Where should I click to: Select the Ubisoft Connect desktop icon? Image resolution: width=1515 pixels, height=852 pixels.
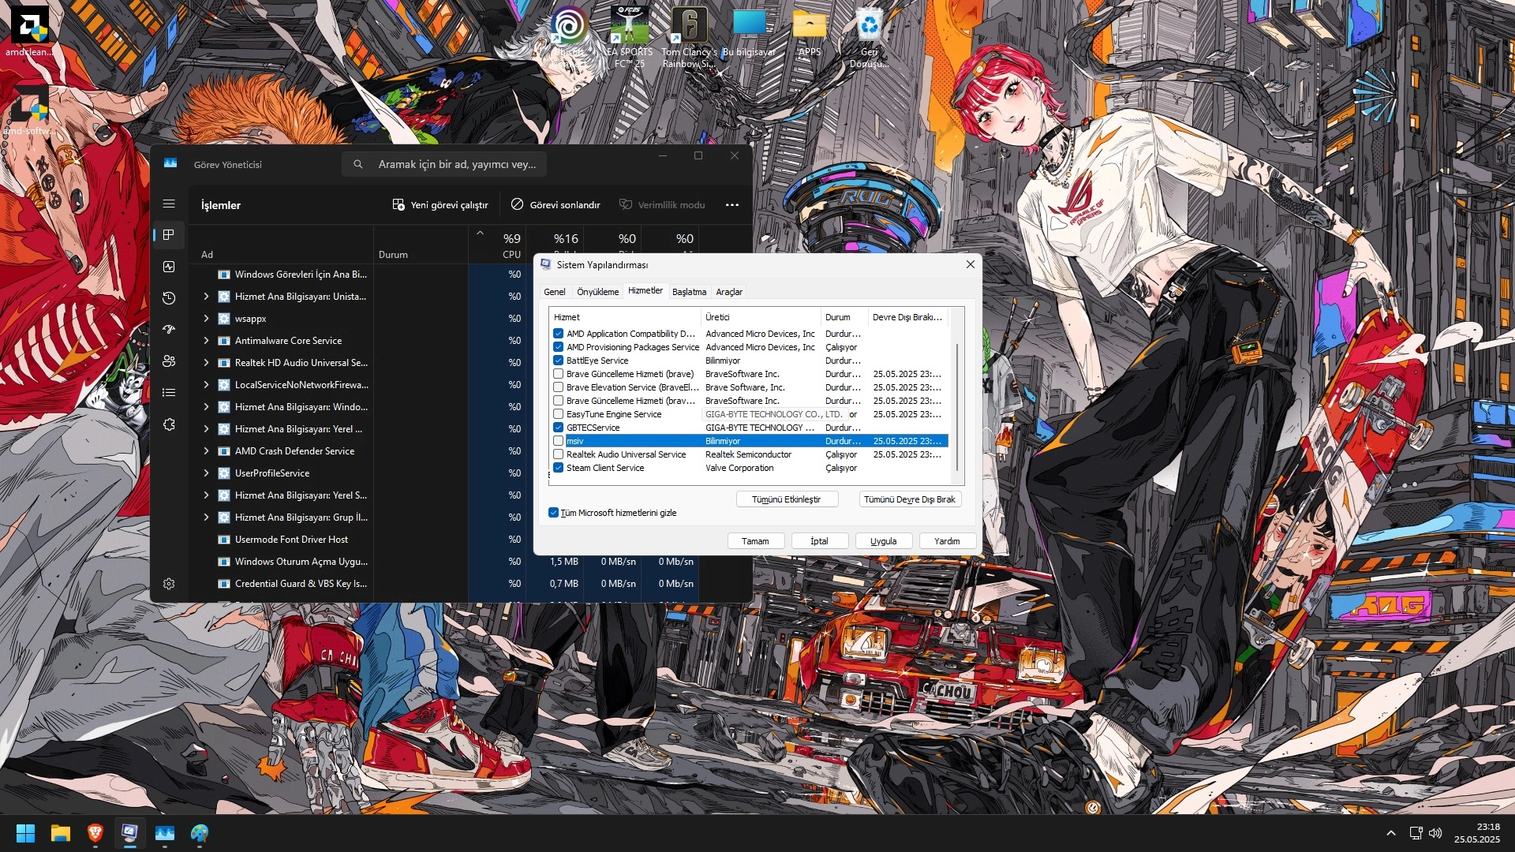click(x=568, y=38)
